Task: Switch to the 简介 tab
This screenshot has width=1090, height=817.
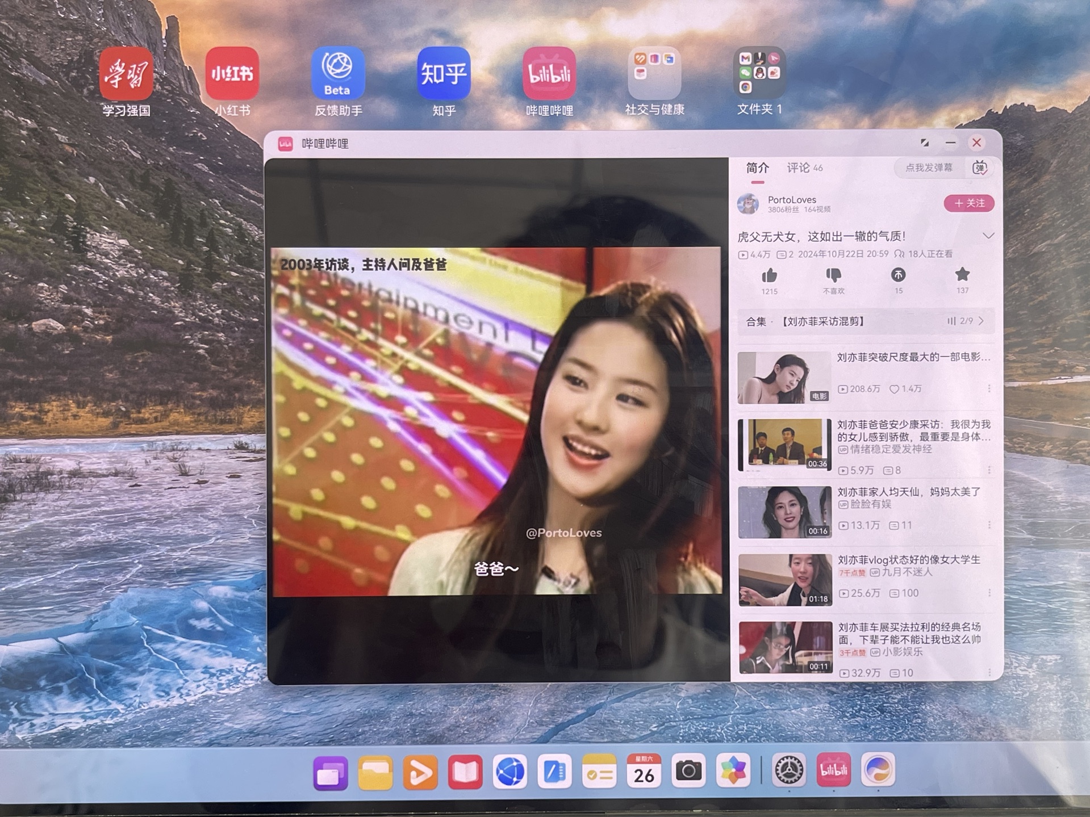Action: 757,168
